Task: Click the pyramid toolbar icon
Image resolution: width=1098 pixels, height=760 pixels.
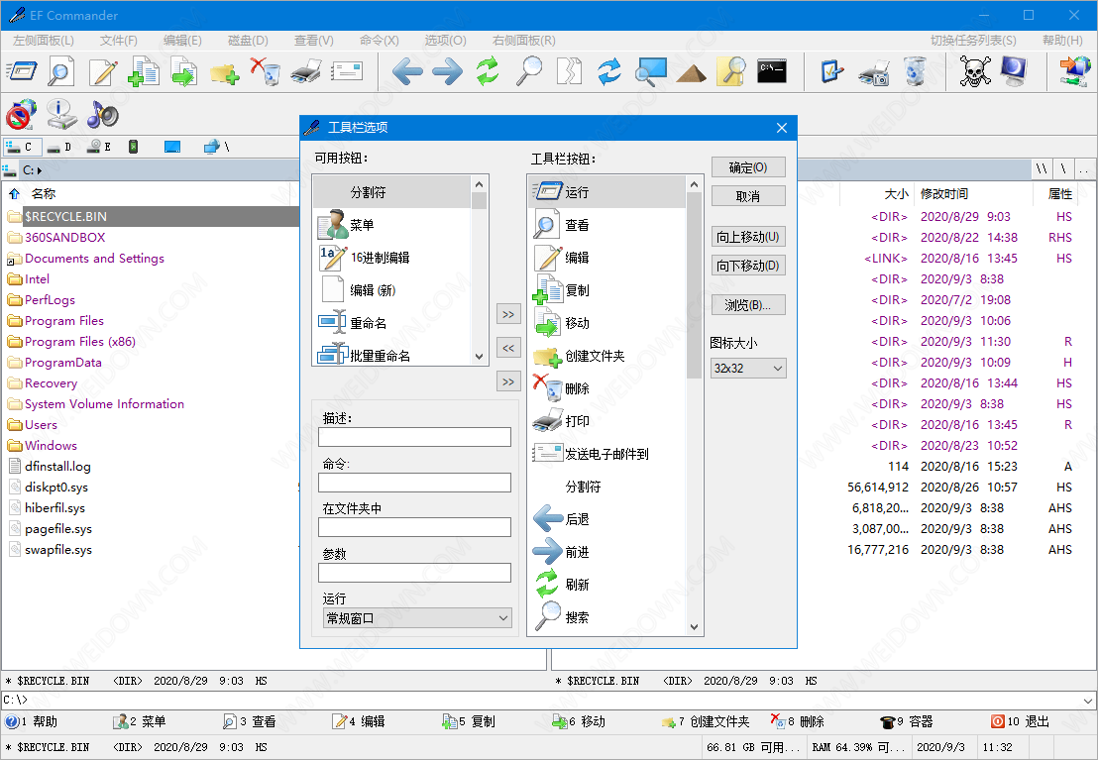Action: 691,73
